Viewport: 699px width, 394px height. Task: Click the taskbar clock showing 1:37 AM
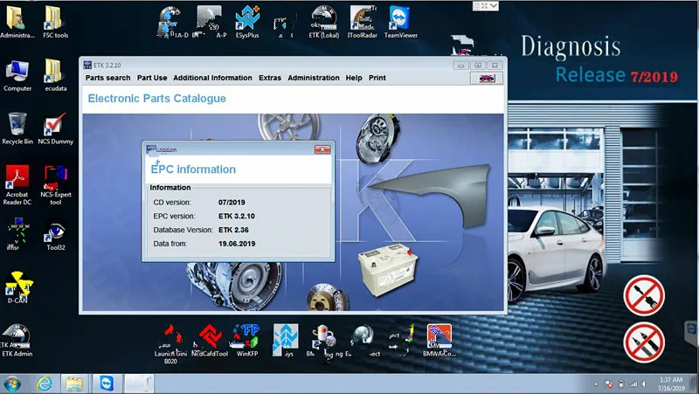tap(671, 384)
